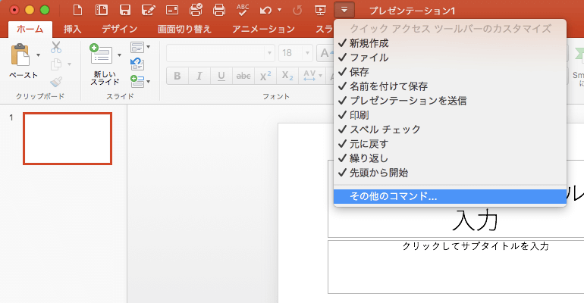Click the Cut scissors icon
This screenshot has height=303, width=584.
(56, 47)
